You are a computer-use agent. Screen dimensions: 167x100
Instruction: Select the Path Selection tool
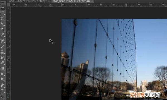click(x=2, y=96)
